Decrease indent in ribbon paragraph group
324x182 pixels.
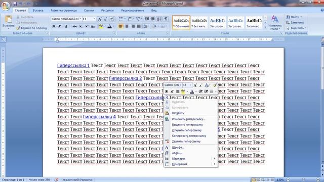(147, 19)
